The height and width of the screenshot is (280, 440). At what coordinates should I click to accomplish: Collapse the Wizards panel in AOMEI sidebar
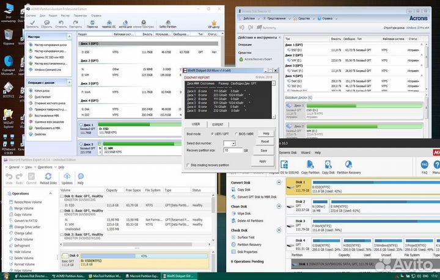pos(69,37)
